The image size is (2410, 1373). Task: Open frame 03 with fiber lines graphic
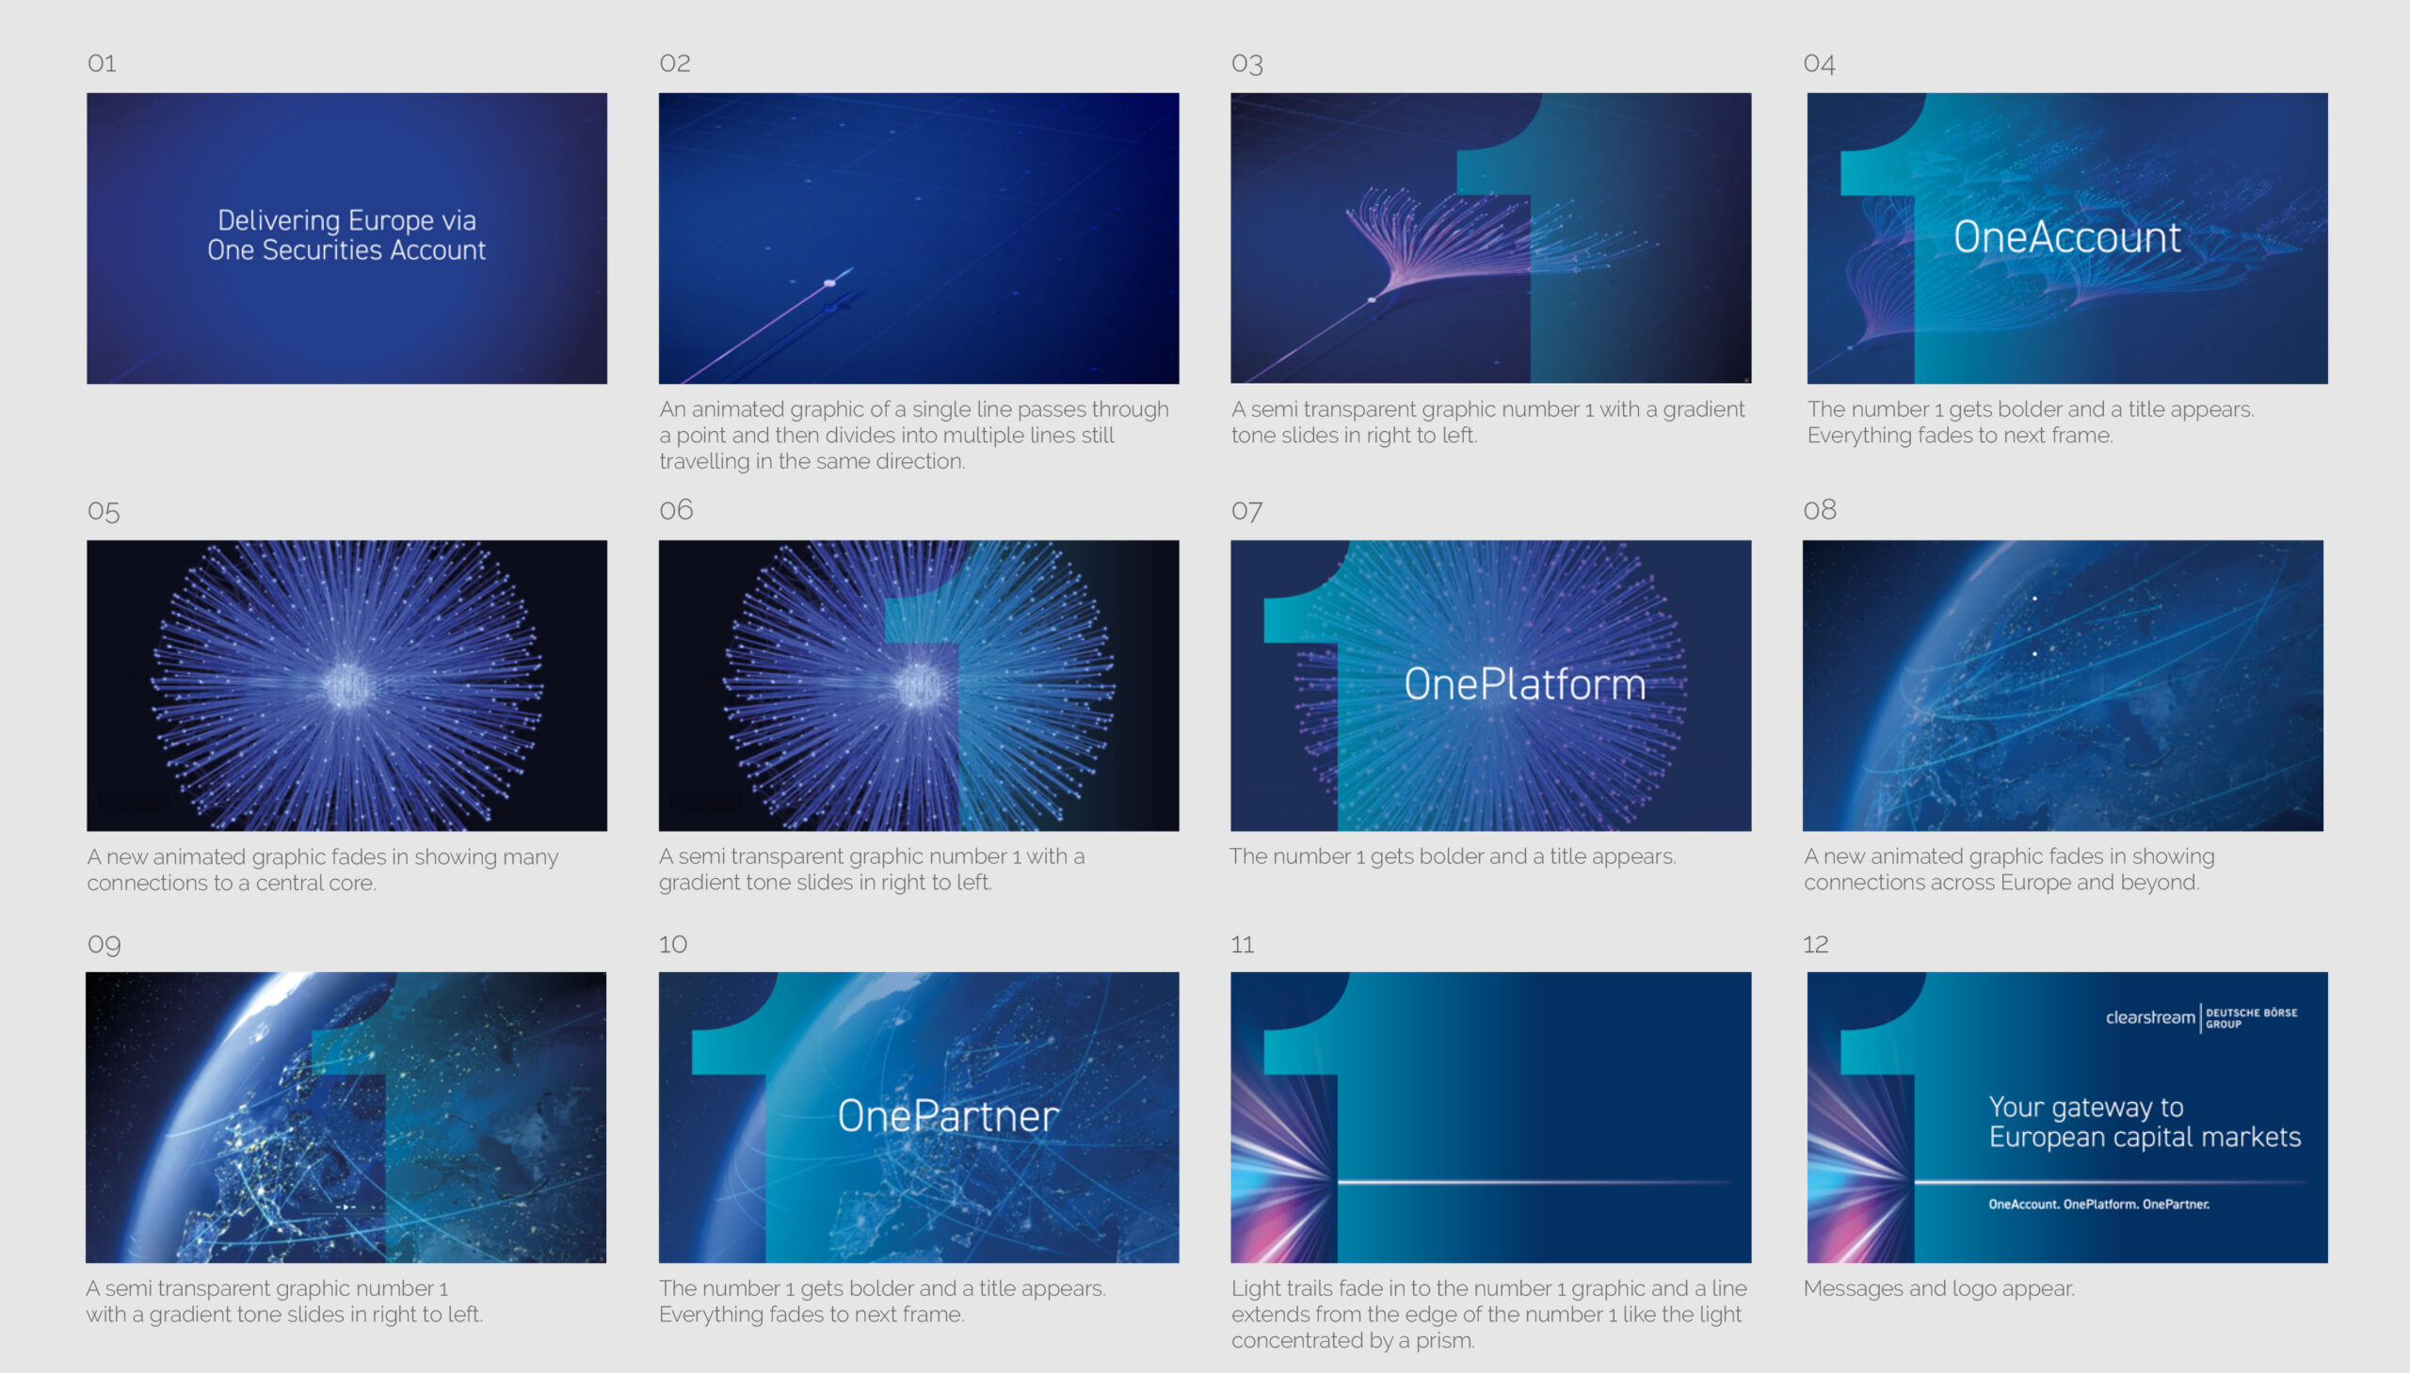pos(1489,238)
